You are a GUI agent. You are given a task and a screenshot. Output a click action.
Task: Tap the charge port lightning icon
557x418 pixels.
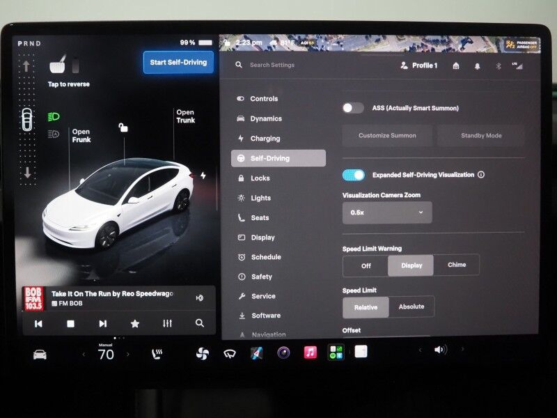(203, 176)
